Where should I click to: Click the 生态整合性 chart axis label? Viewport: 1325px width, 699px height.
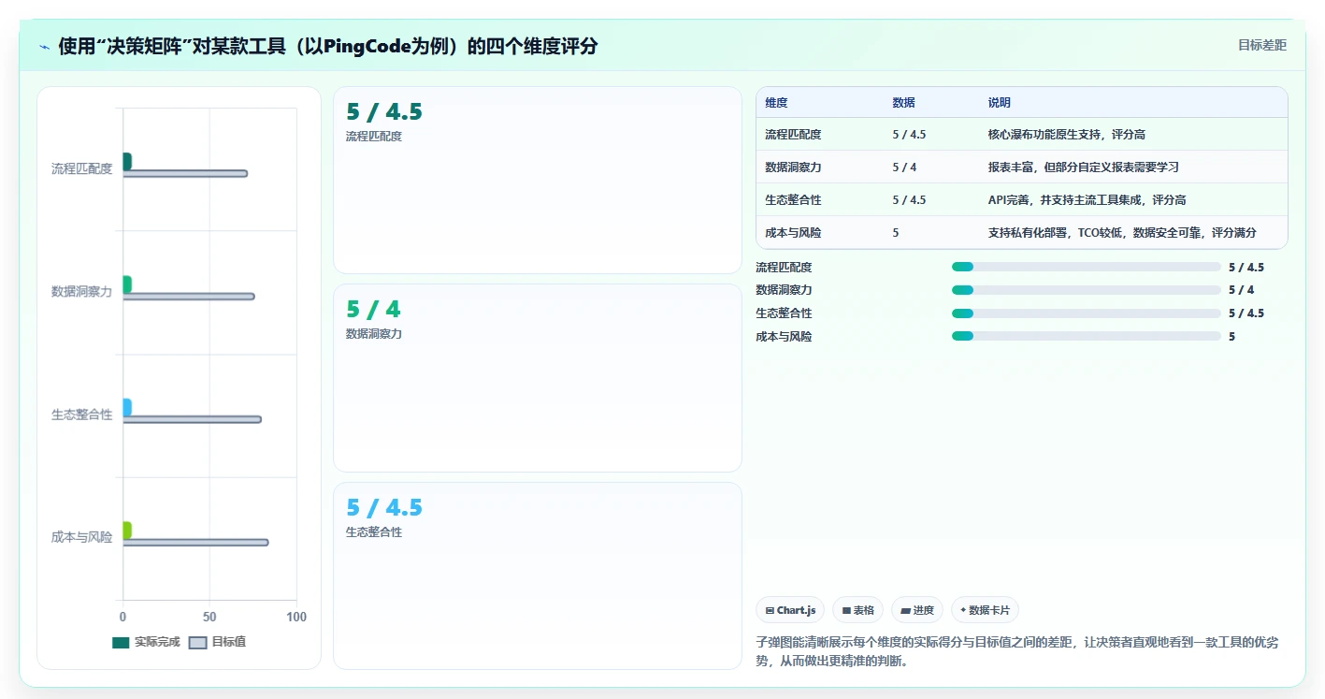click(x=81, y=415)
